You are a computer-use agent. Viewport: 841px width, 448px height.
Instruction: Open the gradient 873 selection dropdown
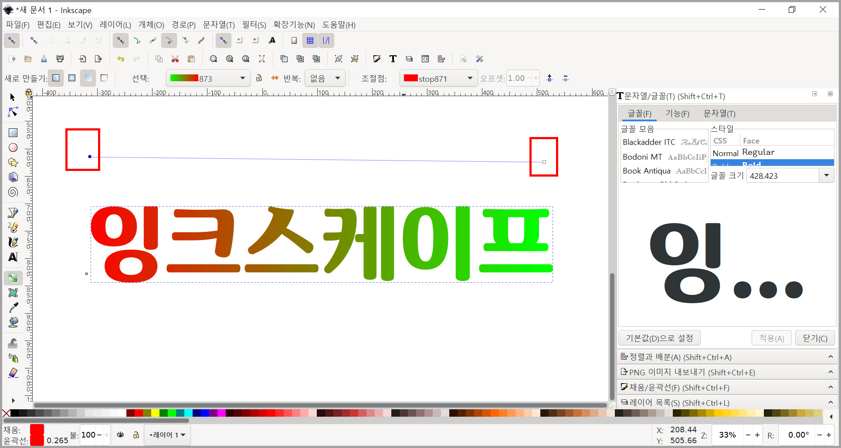coord(208,78)
